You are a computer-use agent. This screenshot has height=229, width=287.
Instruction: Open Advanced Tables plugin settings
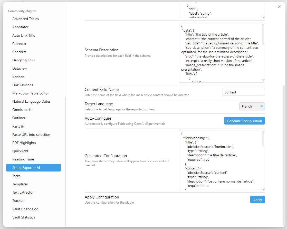[25, 19]
